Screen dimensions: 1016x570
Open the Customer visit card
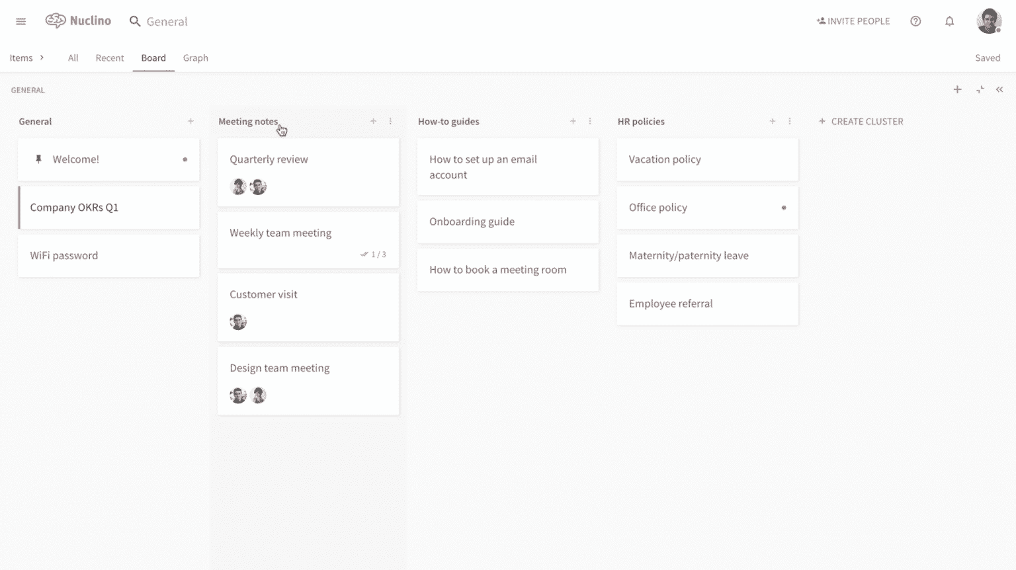coord(308,307)
